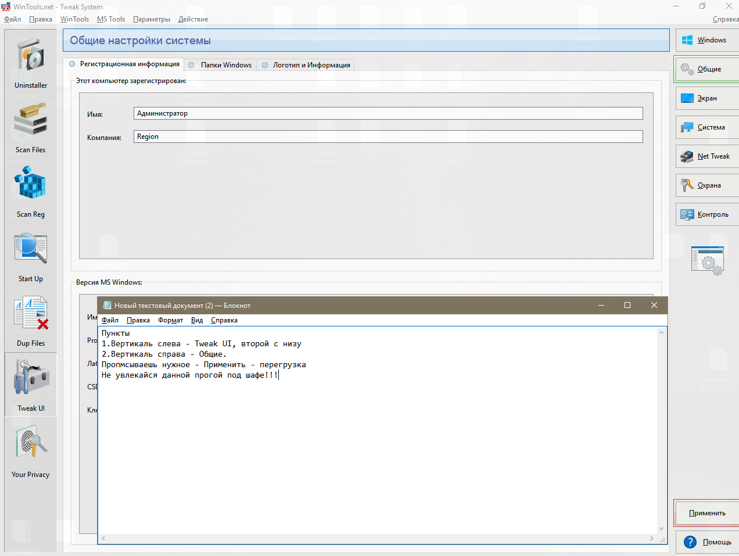This screenshot has height=556, width=739.
Task: Click the 'Пункты' line in Notepad
Action: 116,333
